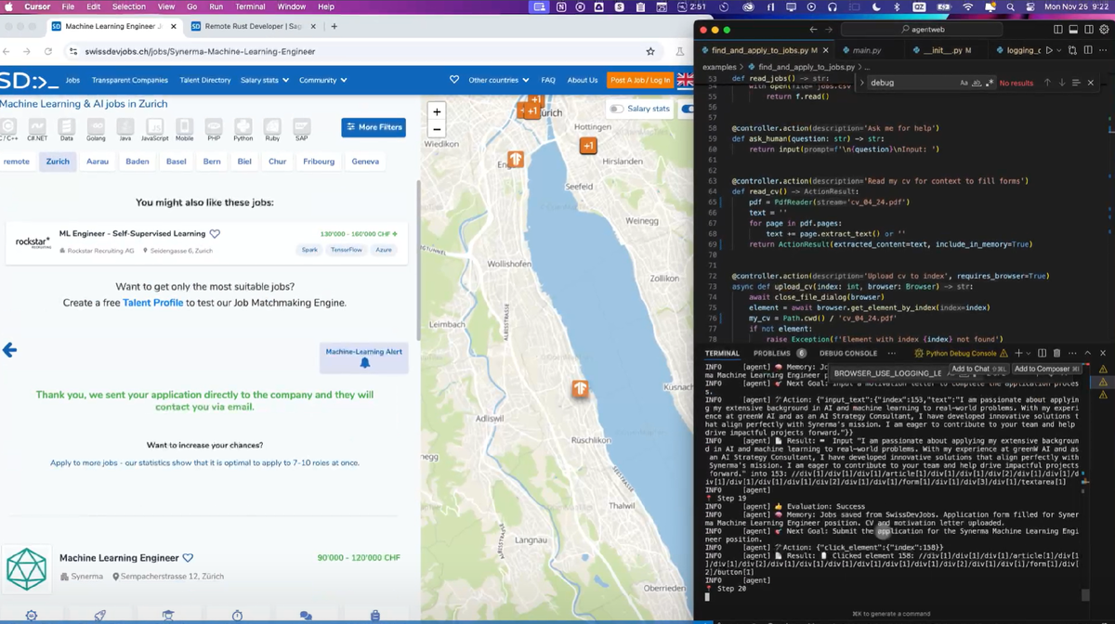
Task: Filter jobs by SAP technology icon
Action: [x=301, y=128]
